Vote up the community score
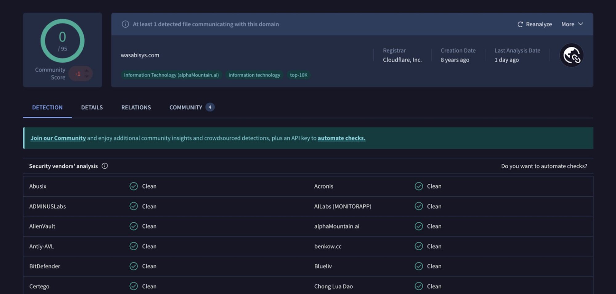This screenshot has width=616, height=294. point(87,71)
